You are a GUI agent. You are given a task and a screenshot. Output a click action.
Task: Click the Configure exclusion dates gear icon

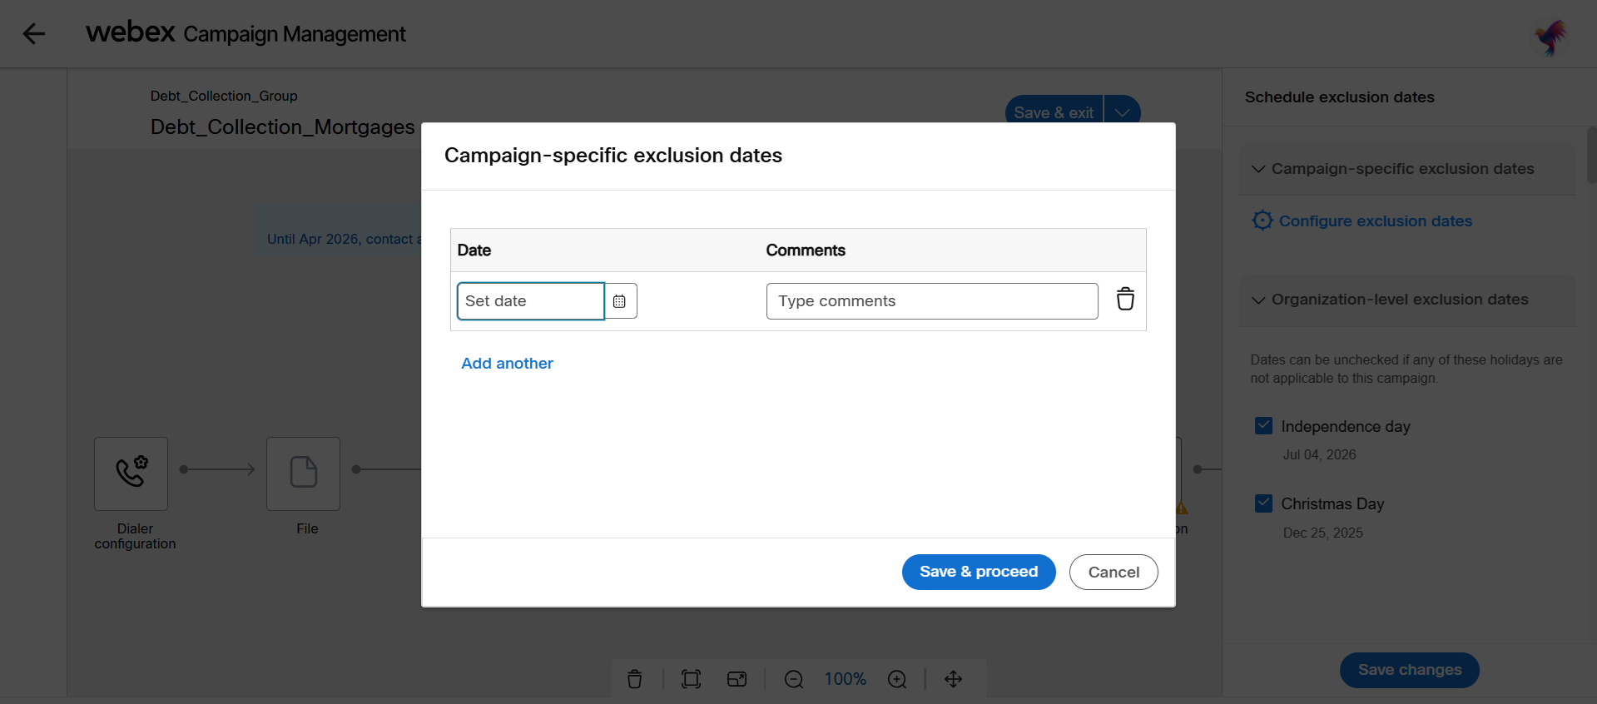1262,221
